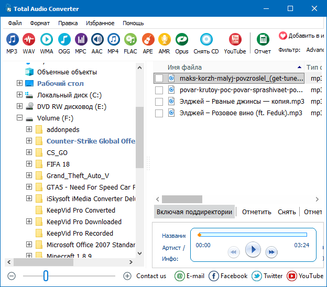Viewport: 327px width, 287px height.
Task: Click the zoom slider handle
Action: (x=46, y=275)
